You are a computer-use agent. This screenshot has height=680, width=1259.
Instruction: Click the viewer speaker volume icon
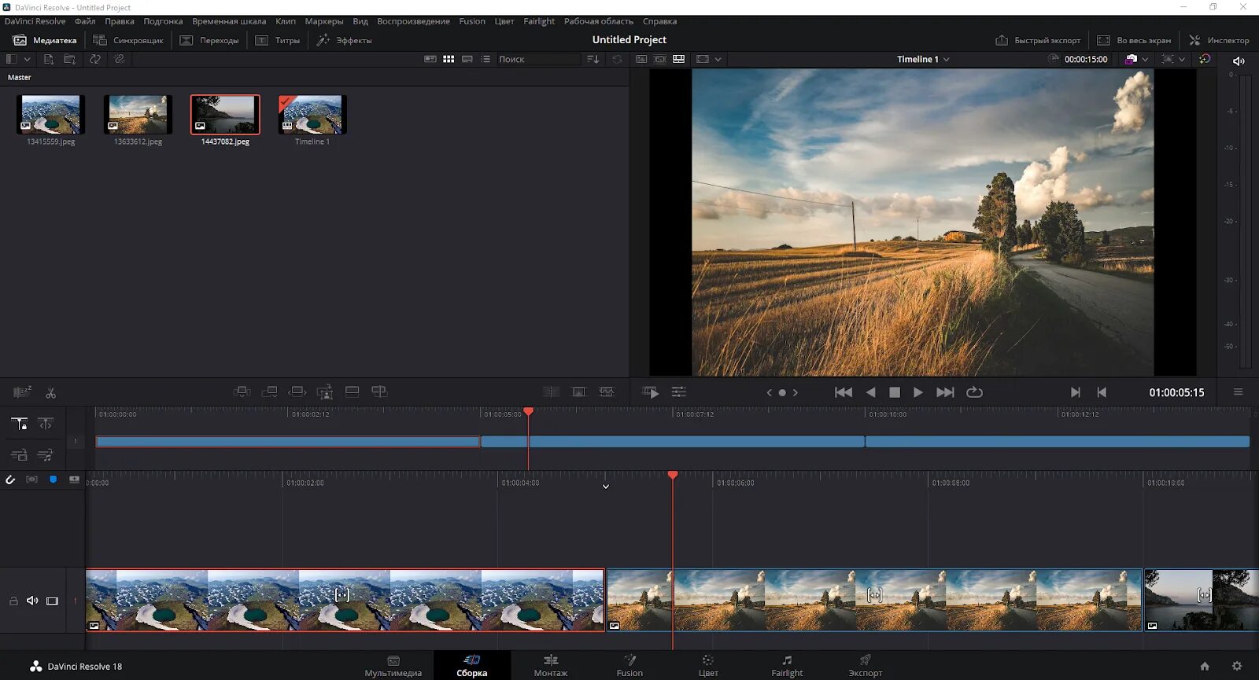click(x=1239, y=61)
